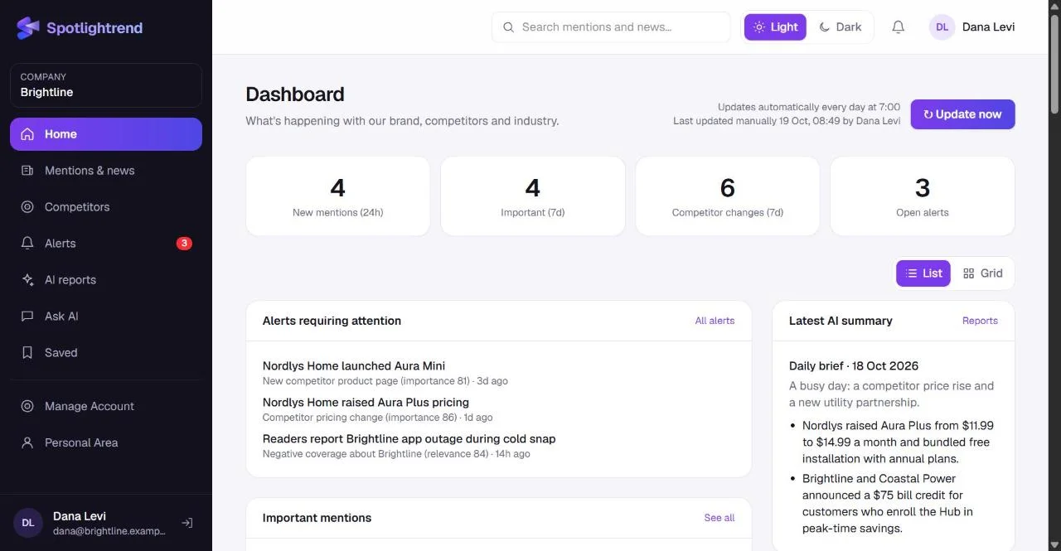The width and height of the screenshot is (1061, 551).
Task: Click the 'Important mentions' section heading
Action: (x=317, y=518)
